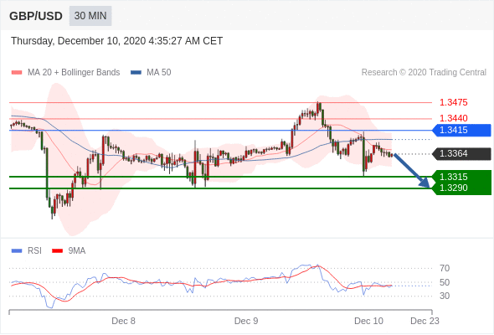
Task: Click the 1.3475 resistance label
Action: [x=453, y=102]
